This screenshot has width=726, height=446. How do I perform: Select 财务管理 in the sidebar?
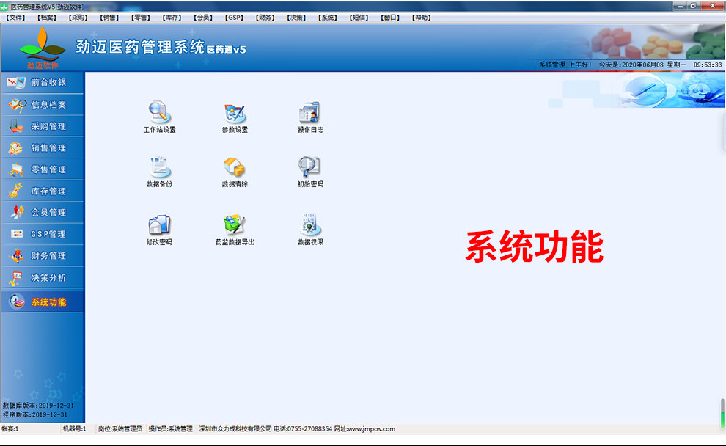pyautogui.click(x=42, y=256)
